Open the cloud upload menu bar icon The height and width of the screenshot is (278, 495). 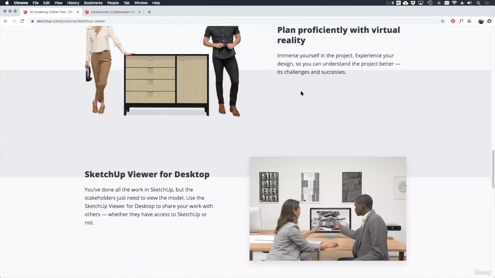(x=405, y=3)
